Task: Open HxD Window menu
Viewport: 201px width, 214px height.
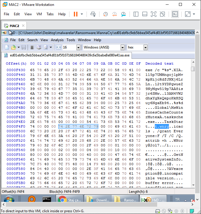Action: pos(84,40)
